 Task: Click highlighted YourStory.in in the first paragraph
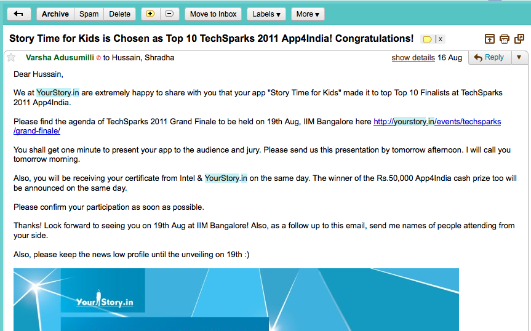click(x=58, y=93)
